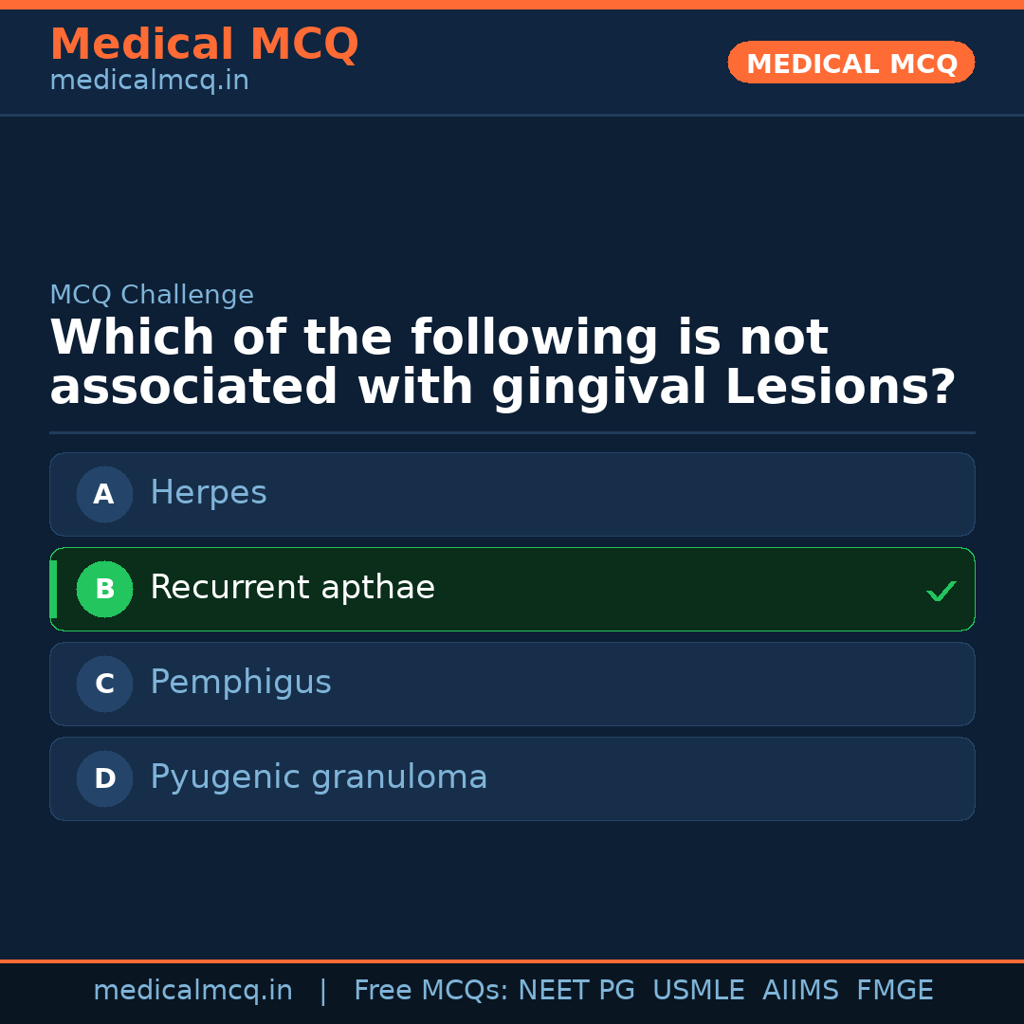Click the FMGE footer text
Screen dimensions: 1024x1024
[894, 991]
